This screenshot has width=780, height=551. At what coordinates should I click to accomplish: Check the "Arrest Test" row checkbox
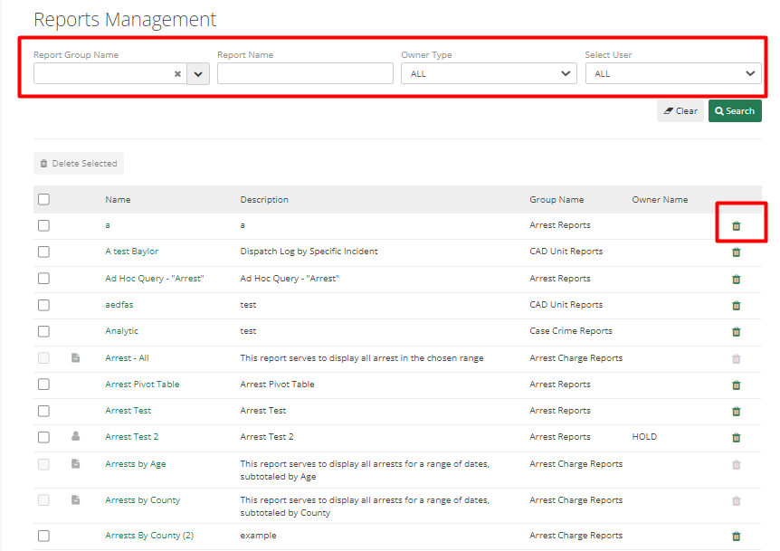[x=43, y=410]
